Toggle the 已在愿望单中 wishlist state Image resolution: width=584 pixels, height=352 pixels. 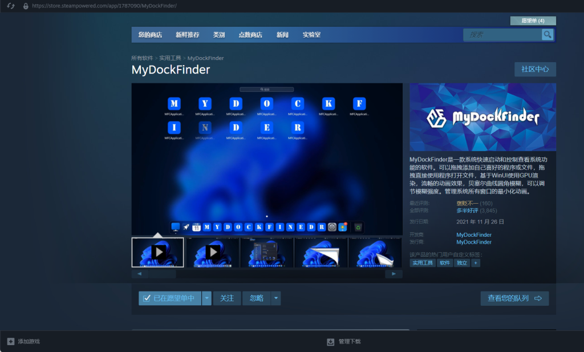[169, 298]
